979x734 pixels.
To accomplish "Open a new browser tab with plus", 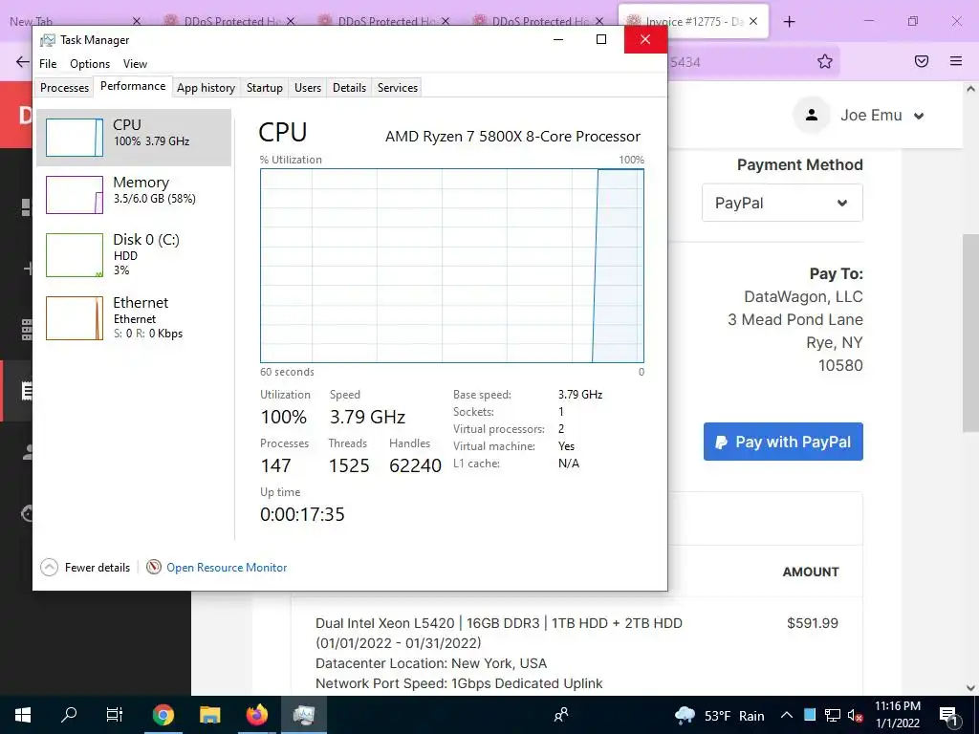I will 789,21.
